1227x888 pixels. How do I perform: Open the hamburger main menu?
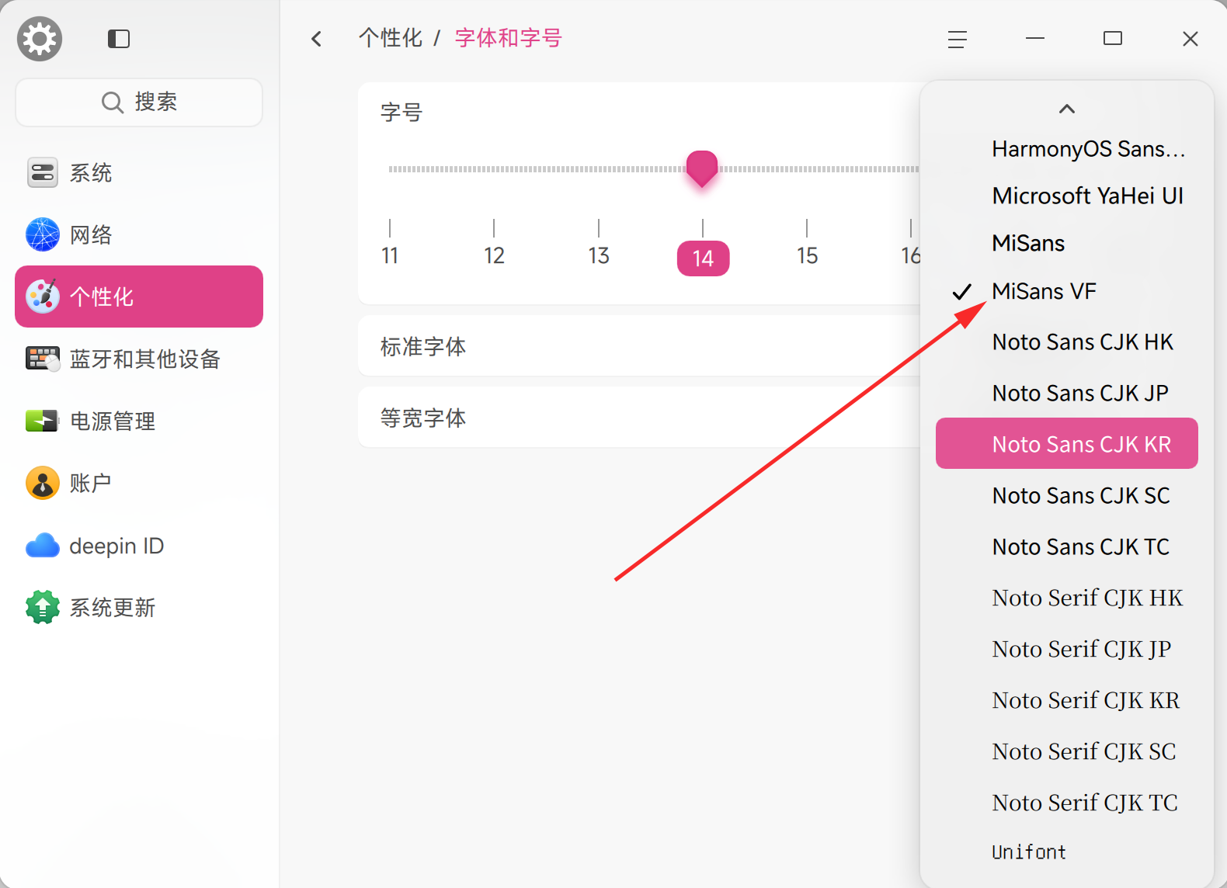(958, 39)
